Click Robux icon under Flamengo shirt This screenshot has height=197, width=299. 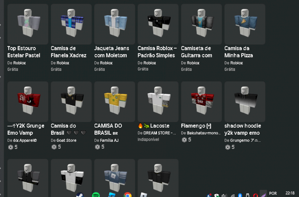pyautogui.click(x=184, y=140)
